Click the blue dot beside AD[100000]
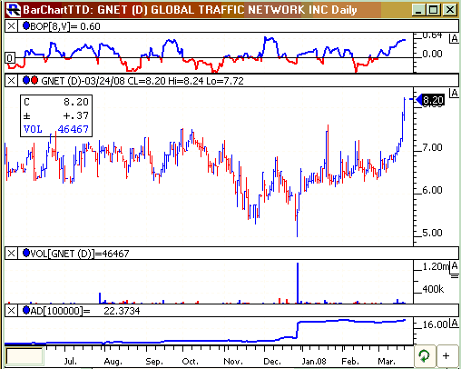461x369 pixels. (x=26, y=310)
